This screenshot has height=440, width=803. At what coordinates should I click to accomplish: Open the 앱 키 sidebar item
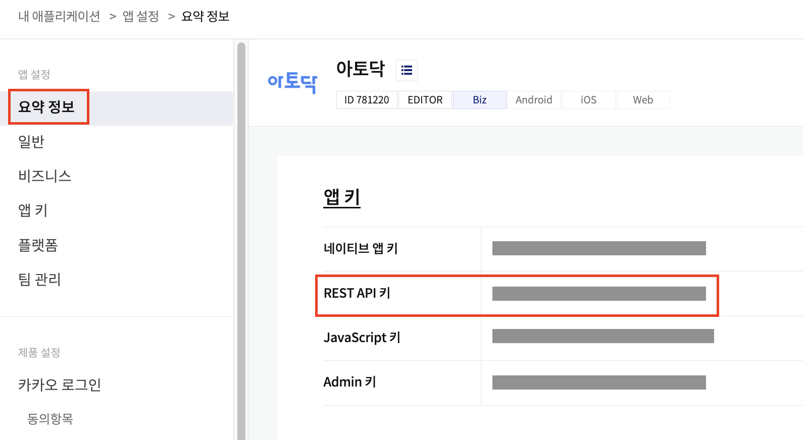pos(33,210)
